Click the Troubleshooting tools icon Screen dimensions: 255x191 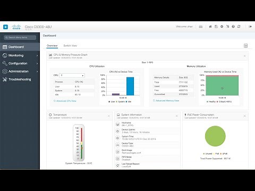coord(5,79)
